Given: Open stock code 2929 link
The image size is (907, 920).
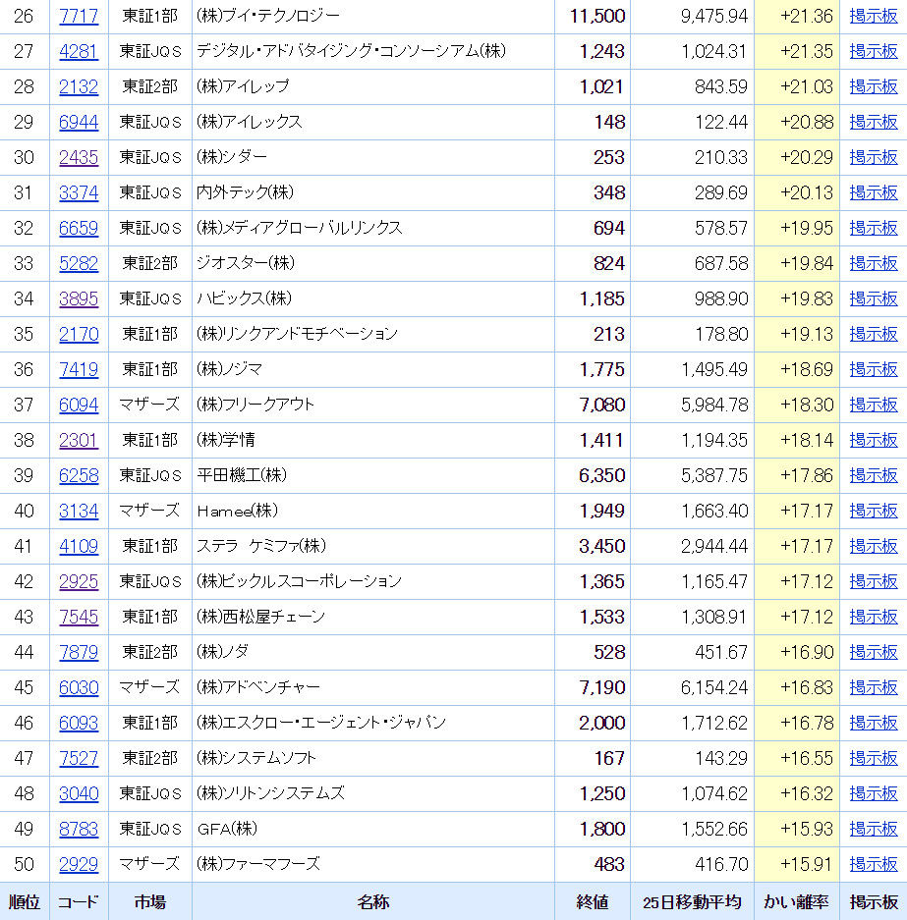Looking at the screenshot, I should [79, 864].
